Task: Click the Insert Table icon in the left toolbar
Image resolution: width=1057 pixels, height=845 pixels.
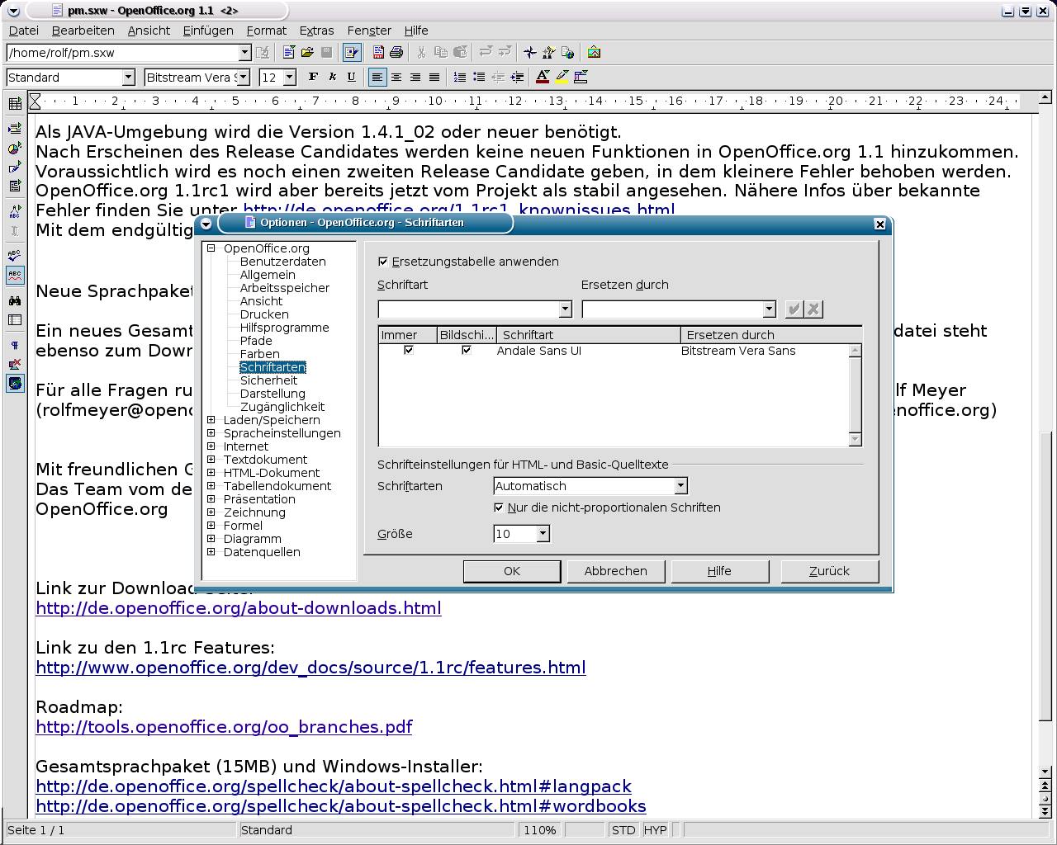Action: (15, 104)
